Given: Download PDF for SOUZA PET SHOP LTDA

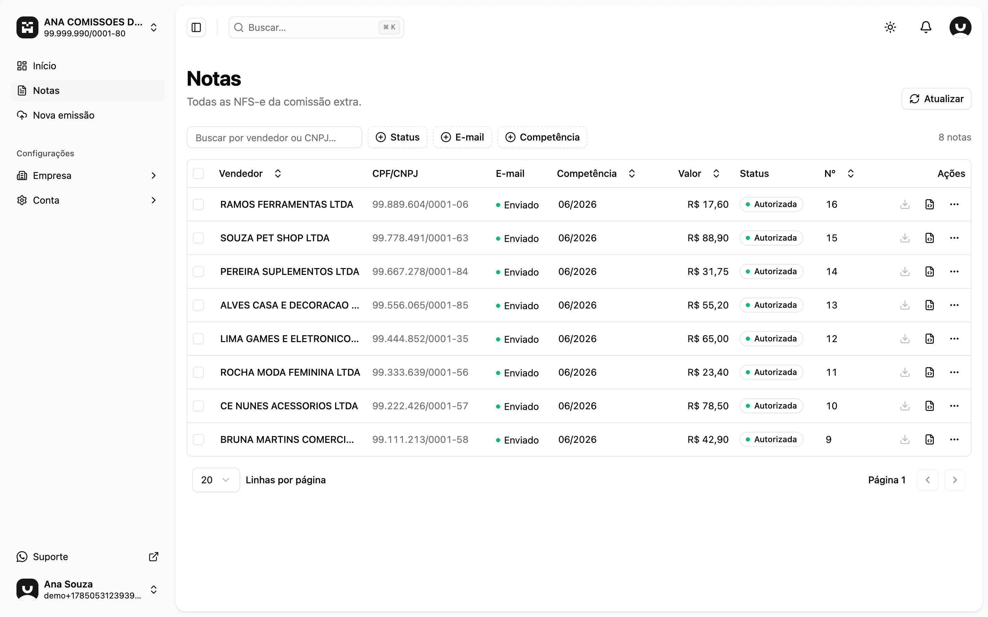Looking at the screenshot, I should (905, 238).
